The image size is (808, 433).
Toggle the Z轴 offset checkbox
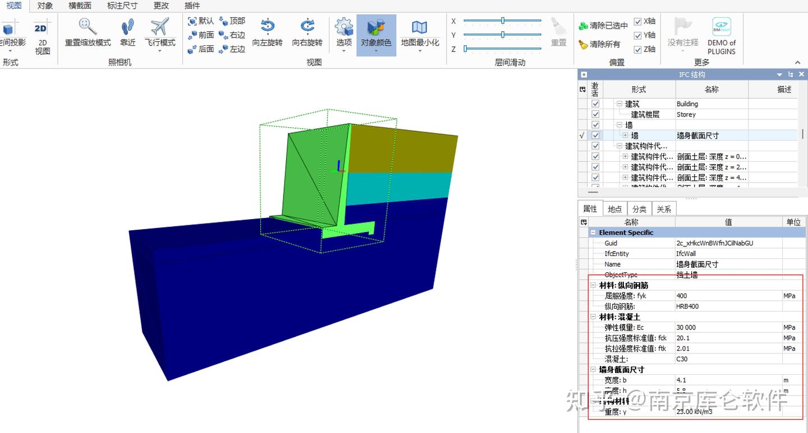pos(637,49)
